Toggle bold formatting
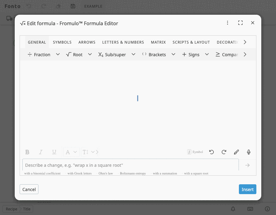 click(27, 152)
